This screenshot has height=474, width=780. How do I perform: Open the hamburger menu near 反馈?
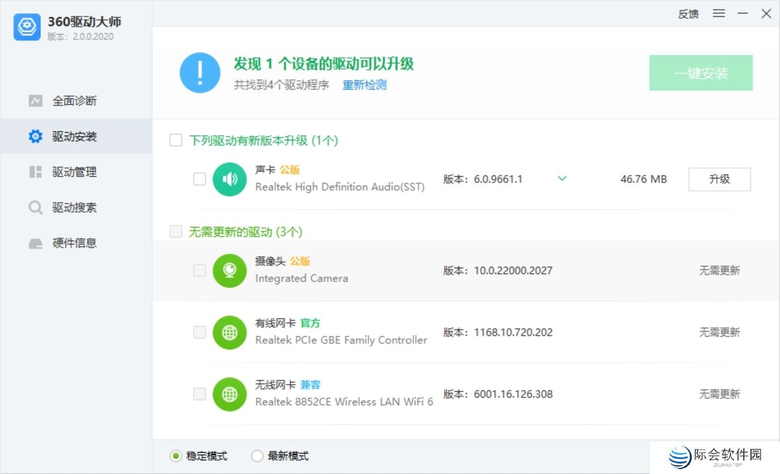coord(719,13)
